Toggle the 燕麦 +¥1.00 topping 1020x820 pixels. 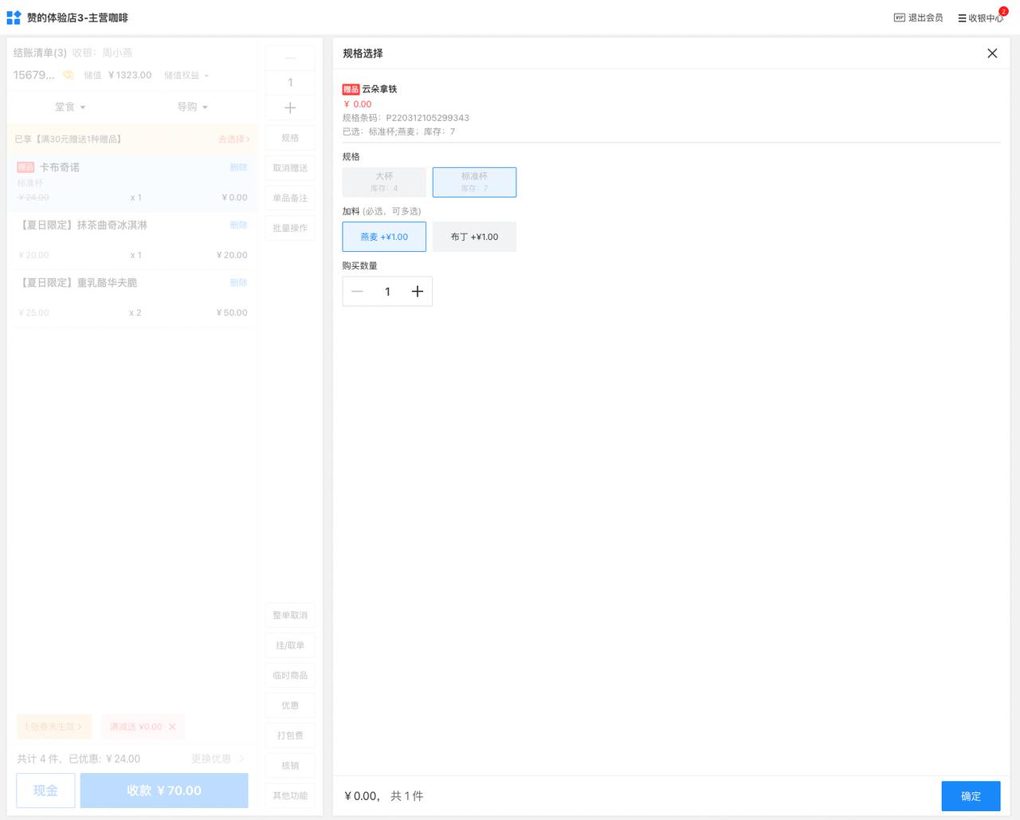pos(384,237)
